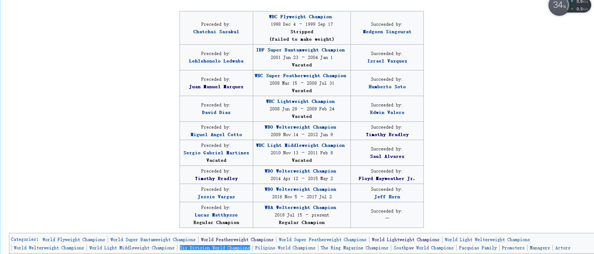This screenshot has height=254, width=594.
Task: Open World Flyweight Champions category
Action: click(x=74, y=240)
